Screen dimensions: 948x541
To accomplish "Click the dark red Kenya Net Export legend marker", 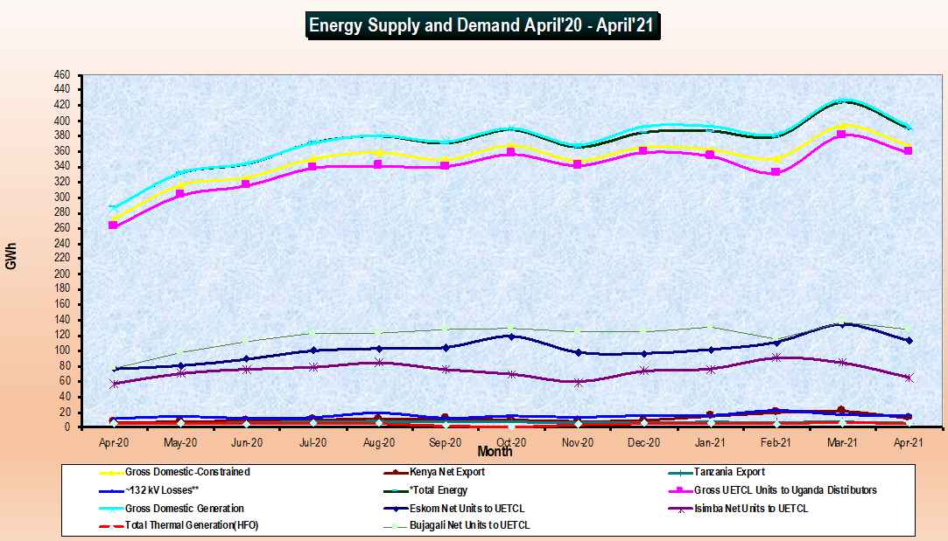I will [x=397, y=473].
